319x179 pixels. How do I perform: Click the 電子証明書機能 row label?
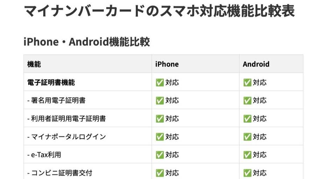coord(51,82)
